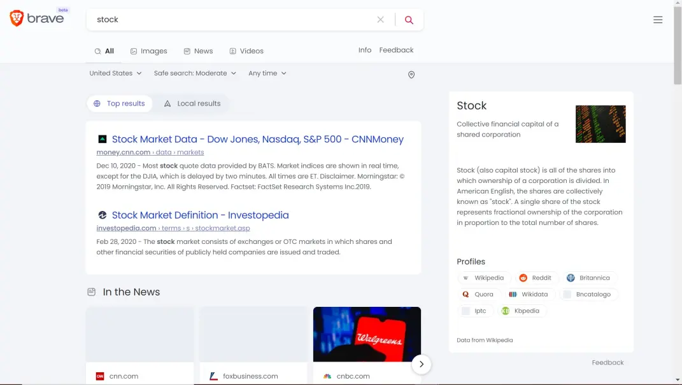The height and width of the screenshot is (385, 682).
Task: Open Stock Market Definition Investopedia result
Action: [x=201, y=215]
